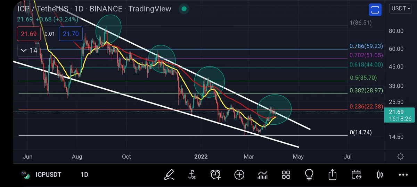Open the drawing tools pencil icon
The image size is (417, 187).
pyautogui.click(x=169, y=174)
